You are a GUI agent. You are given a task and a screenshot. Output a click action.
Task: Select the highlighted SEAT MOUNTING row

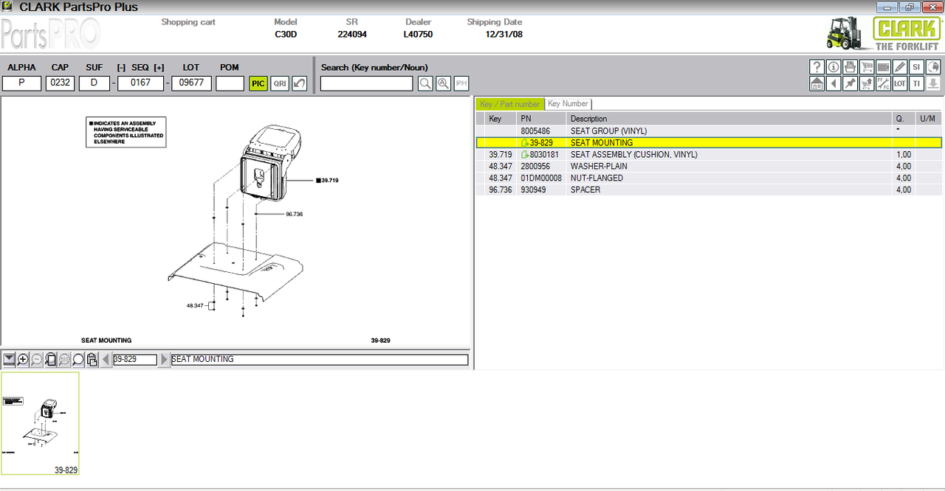pyautogui.click(x=709, y=142)
